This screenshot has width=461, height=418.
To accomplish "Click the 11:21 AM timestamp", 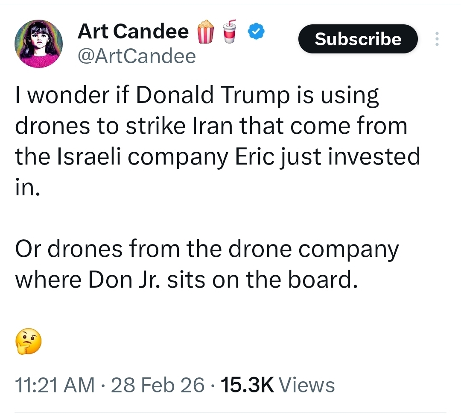I will [55, 385].
